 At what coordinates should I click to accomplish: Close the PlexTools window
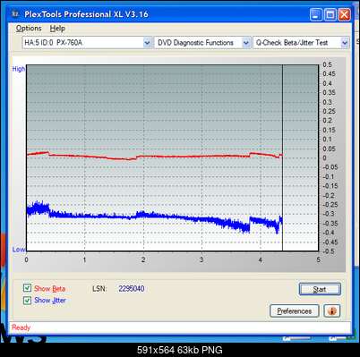[x=344, y=14]
